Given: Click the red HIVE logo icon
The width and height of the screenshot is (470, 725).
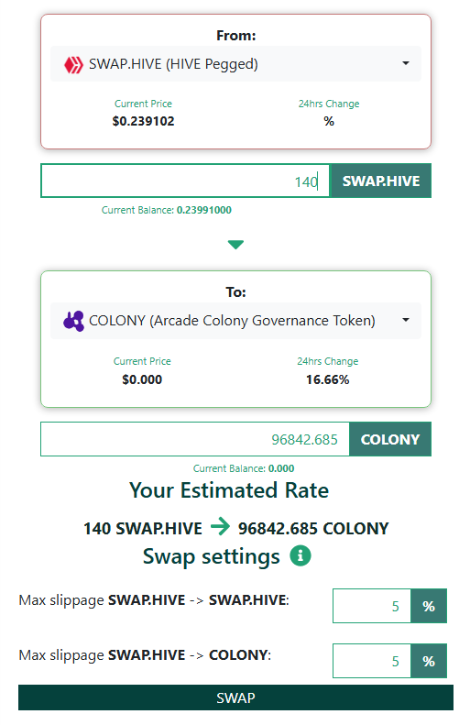Looking at the screenshot, I should [x=73, y=65].
